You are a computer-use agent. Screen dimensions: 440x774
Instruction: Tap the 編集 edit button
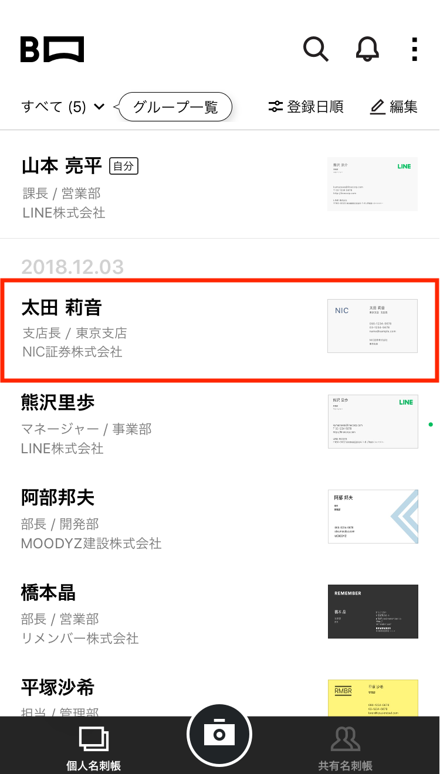[x=394, y=107]
